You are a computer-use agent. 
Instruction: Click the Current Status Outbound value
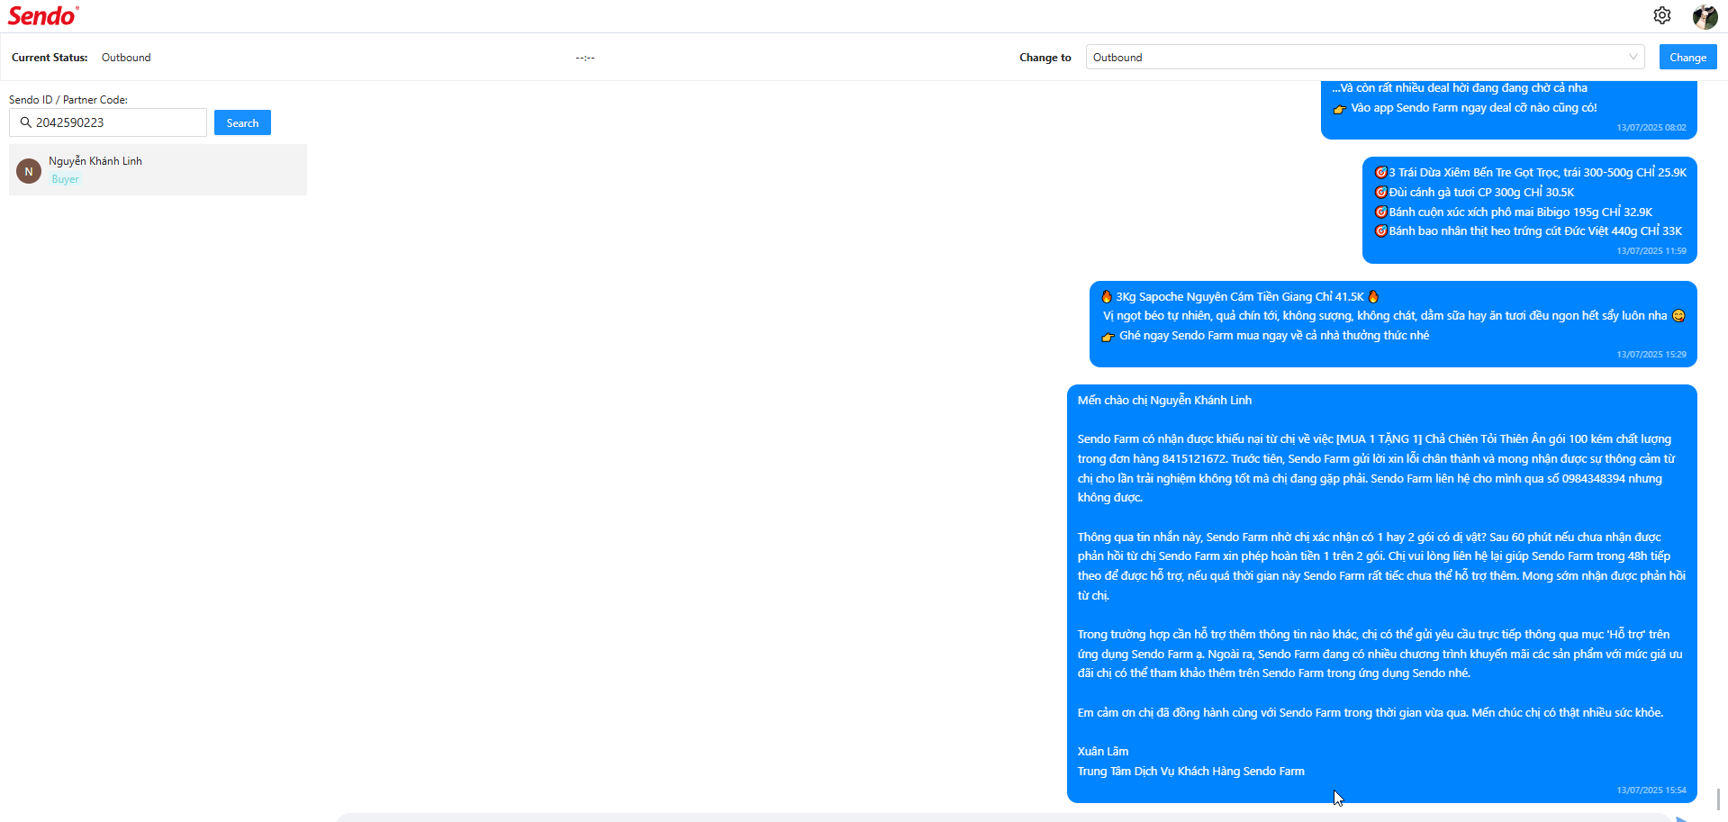[126, 58]
